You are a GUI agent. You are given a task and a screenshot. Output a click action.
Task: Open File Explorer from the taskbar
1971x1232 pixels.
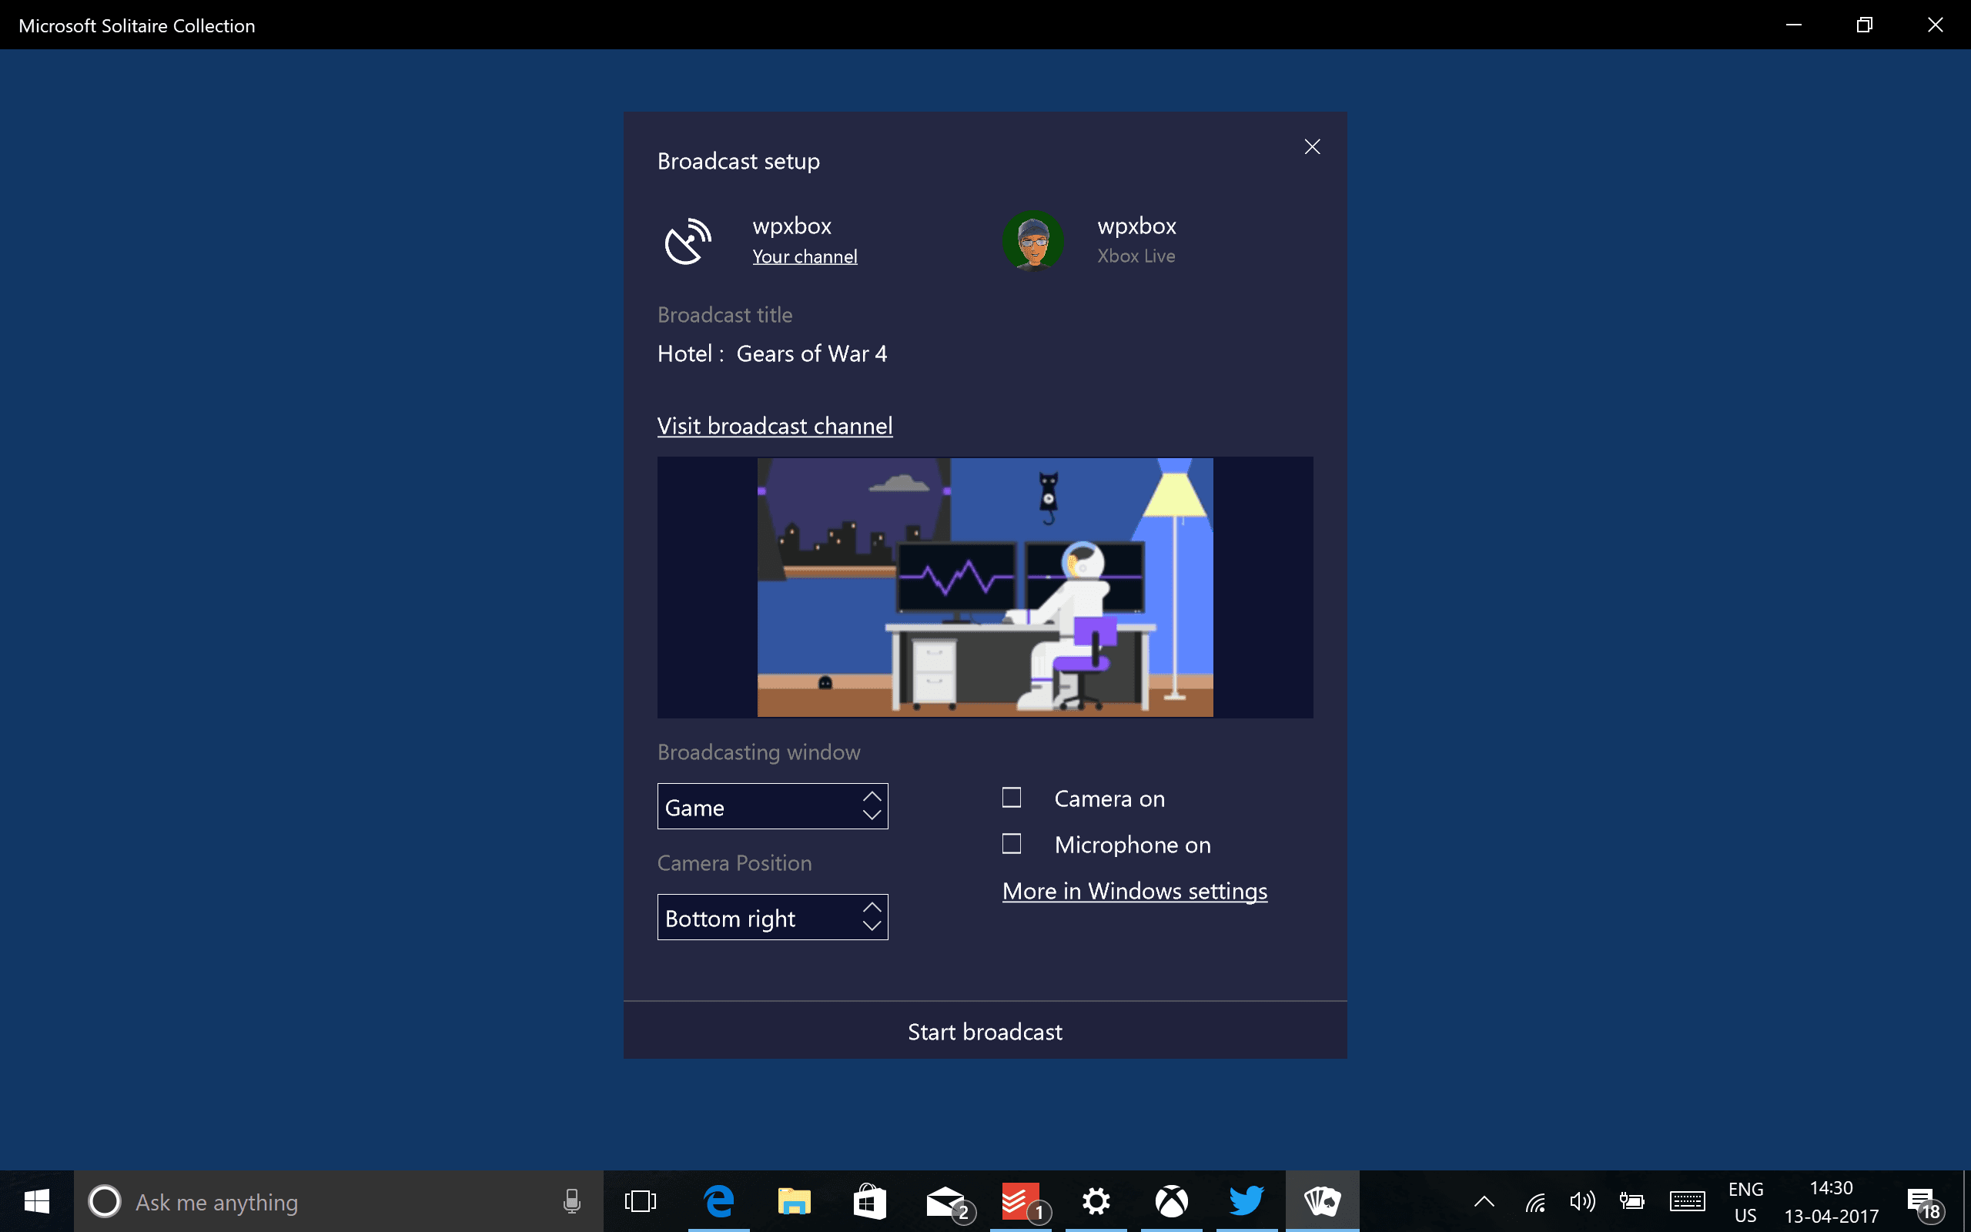(x=793, y=1201)
